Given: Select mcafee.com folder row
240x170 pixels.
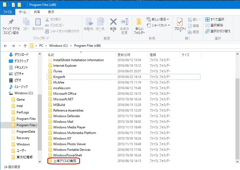Looking at the screenshot, I should tap(123, 88).
